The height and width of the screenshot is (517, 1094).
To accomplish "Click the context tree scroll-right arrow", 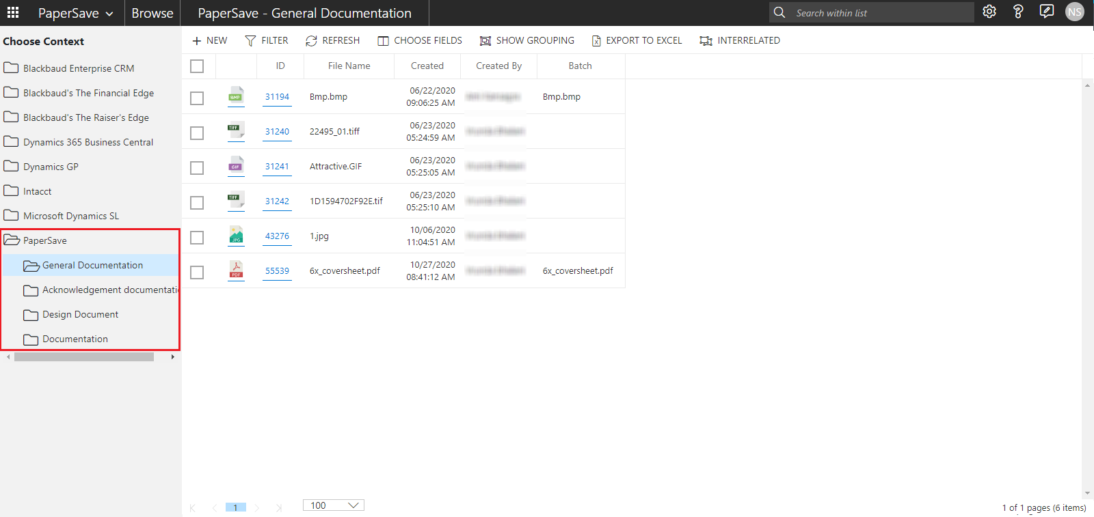I will (x=173, y=357).
